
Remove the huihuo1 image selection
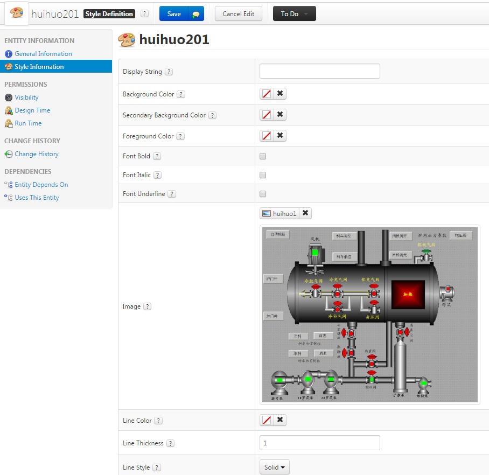pos(305,213)
